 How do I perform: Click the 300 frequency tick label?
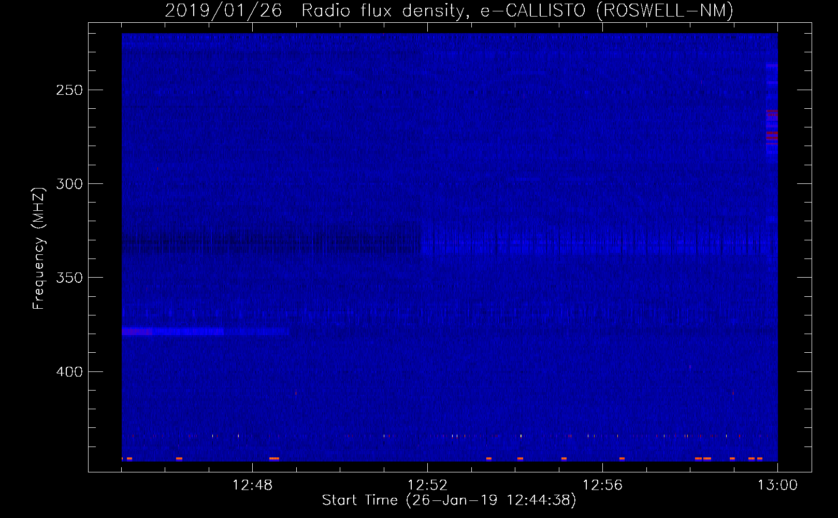click(x=69, y=184)
